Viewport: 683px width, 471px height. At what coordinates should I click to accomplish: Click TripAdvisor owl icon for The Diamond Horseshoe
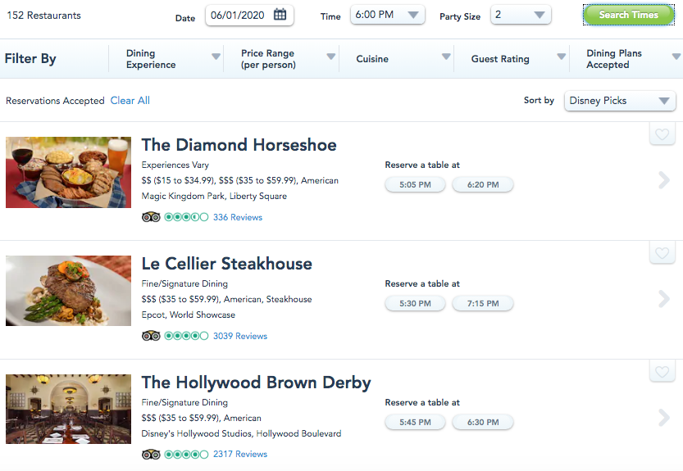coord(151,217)
